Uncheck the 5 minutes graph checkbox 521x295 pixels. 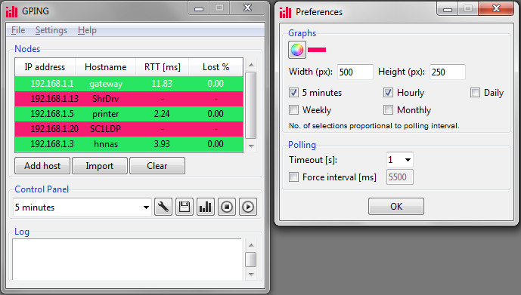(293, 93)
